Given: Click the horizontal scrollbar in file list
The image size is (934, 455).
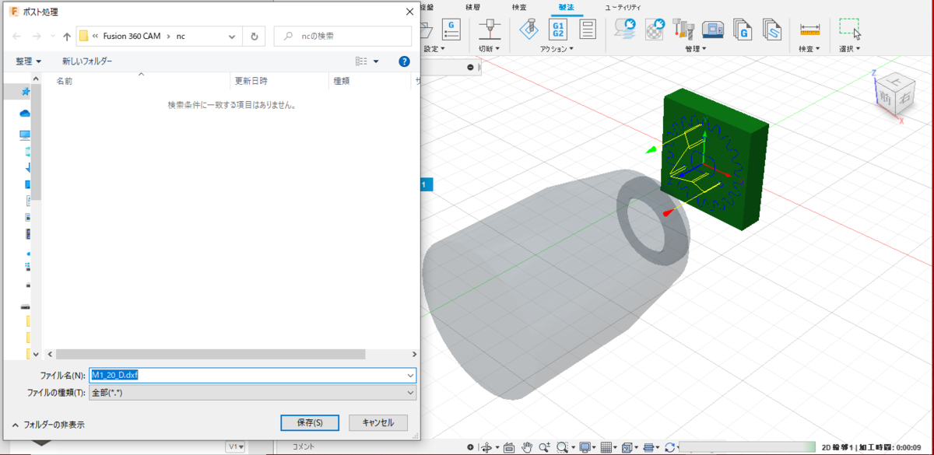Looking at the screenshot, I should (211, 353).
